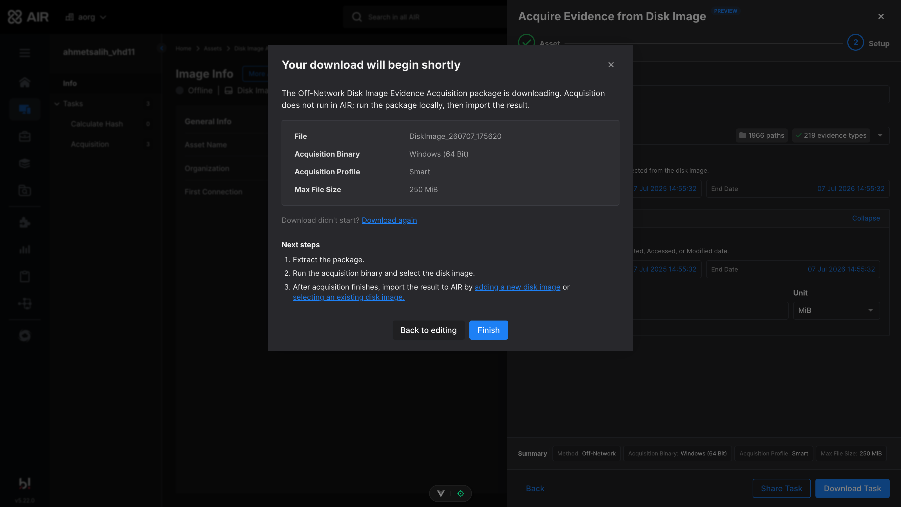This screenshot has width=901, height=507.
Task: Open the clipboard icon in sidebar
Action: click(24, 276)
